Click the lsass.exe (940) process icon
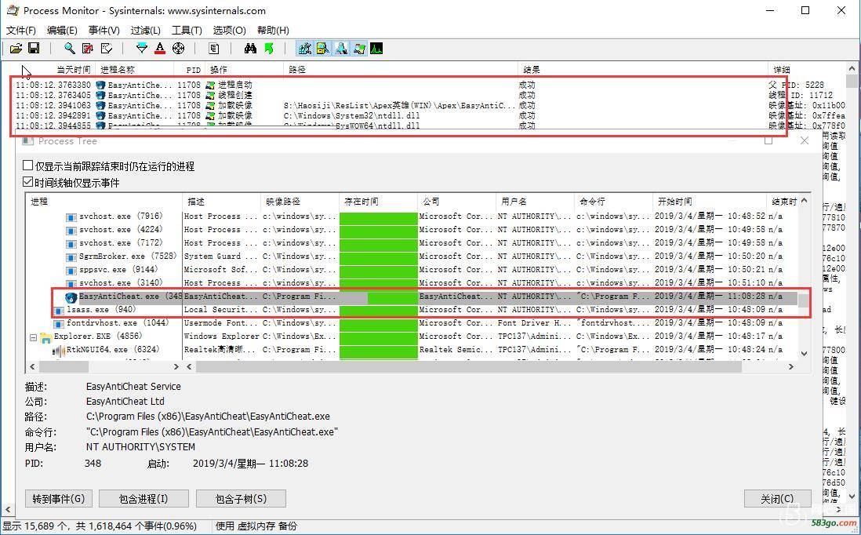 point(59,311)
